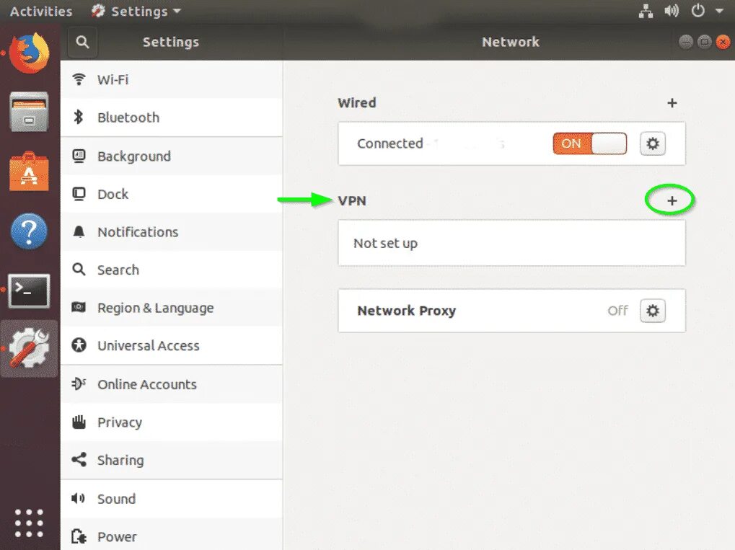Go to Background settings label
The width and height of the screenshot is (735, 550).
click(x=134, y=156)
